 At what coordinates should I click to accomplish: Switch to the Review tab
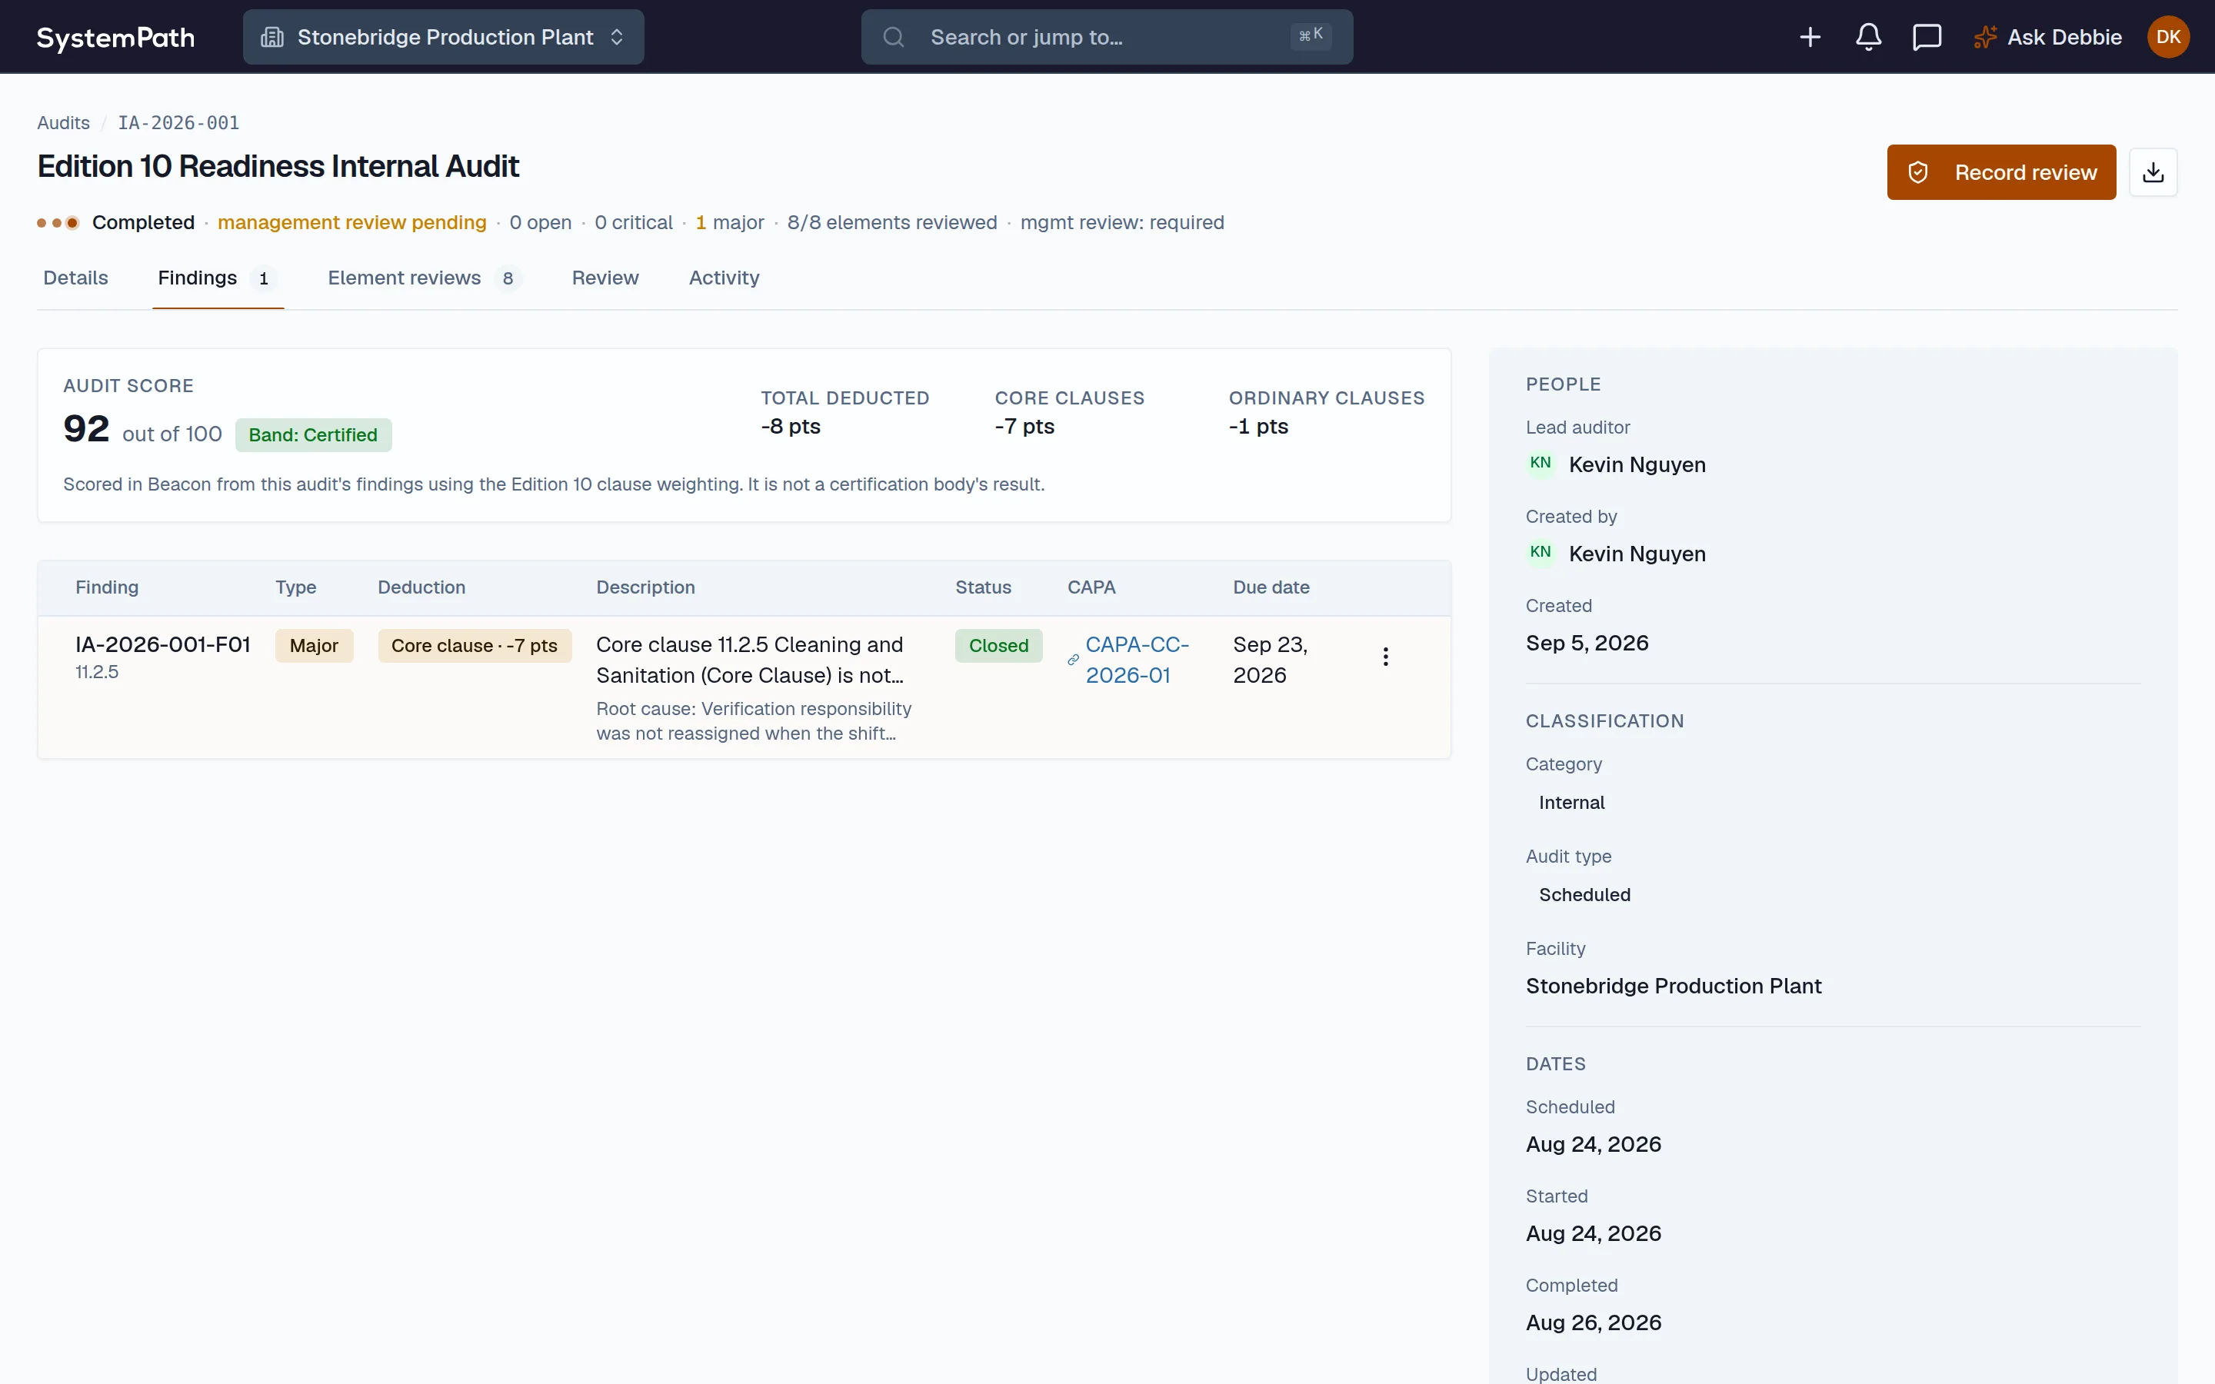605,278
